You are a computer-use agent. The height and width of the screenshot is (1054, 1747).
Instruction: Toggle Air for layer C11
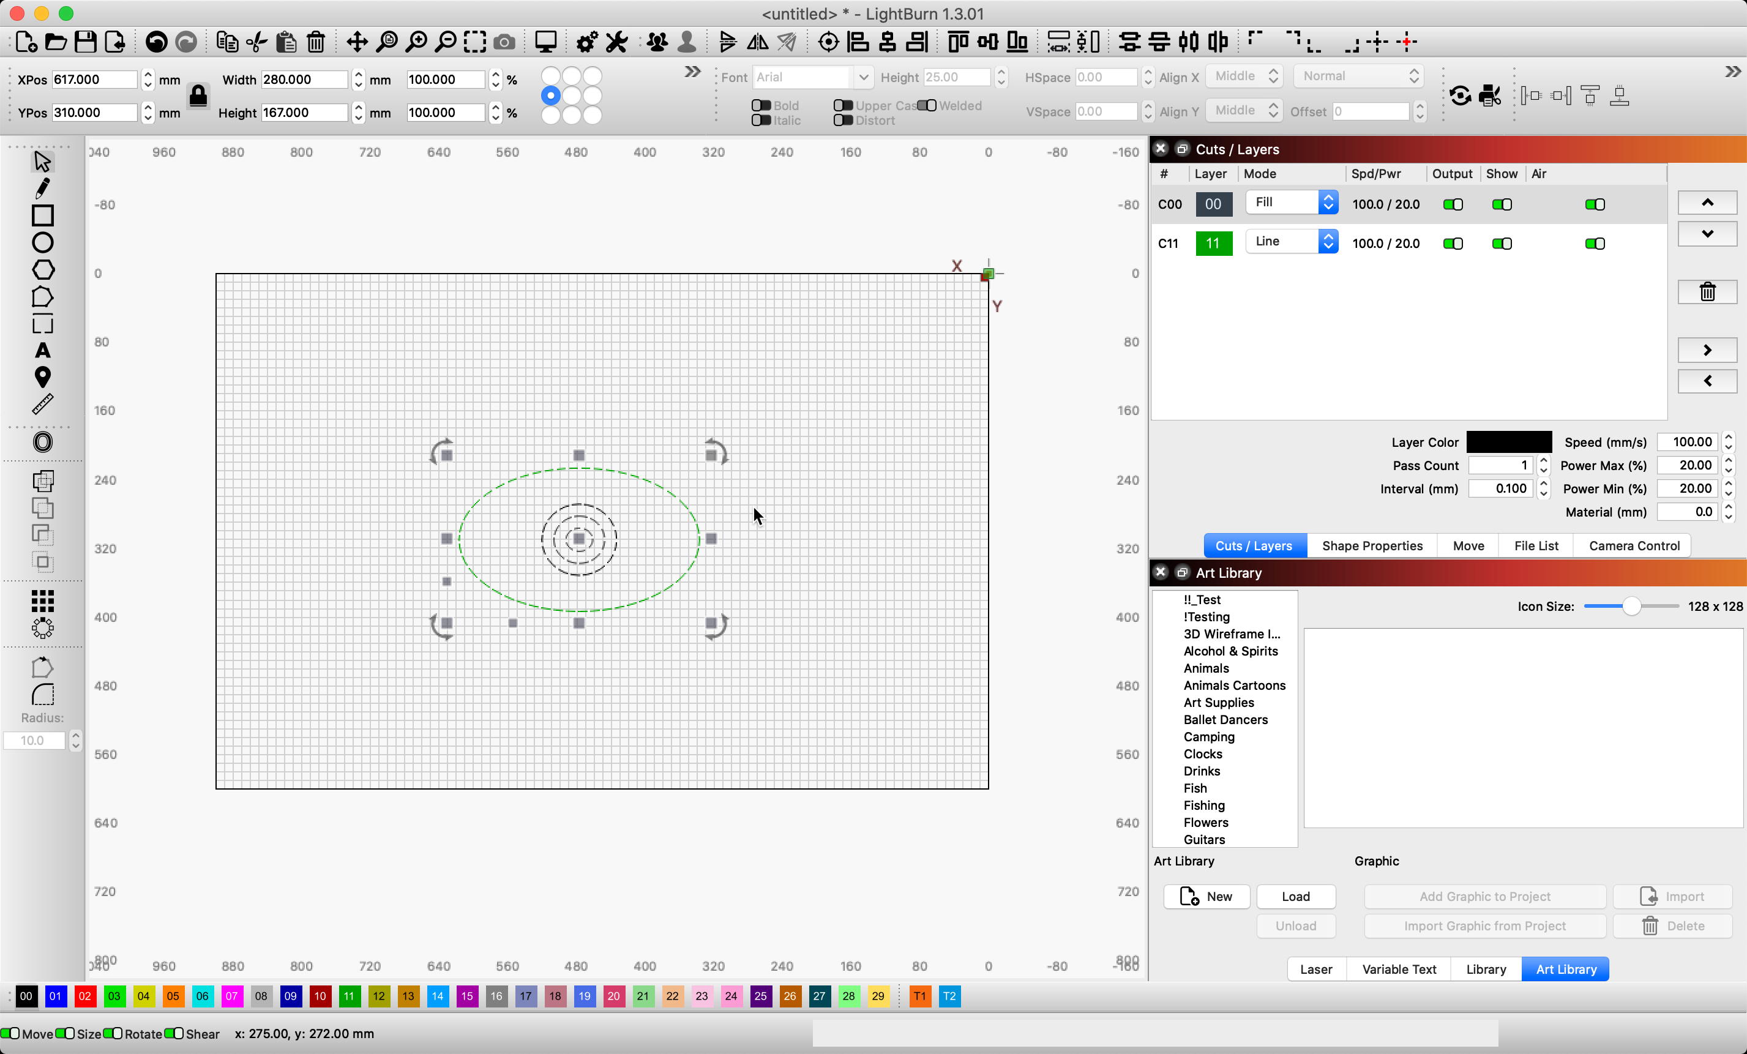click(x=1595, y=244)
